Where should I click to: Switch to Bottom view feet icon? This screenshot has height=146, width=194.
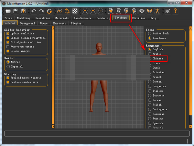[149, 11]
